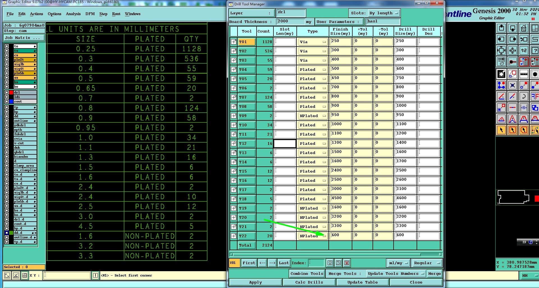539x288 pixels.
Task: Open the Rout menu
Action: coord(116,14)
